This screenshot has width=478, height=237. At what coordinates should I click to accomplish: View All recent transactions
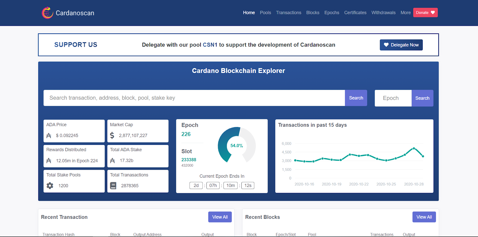click(220, 217)
